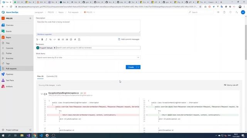Viewport: 247px width, 138px height.
Task: Open Pull requests breadcrumb link
Action: (73, 12)
